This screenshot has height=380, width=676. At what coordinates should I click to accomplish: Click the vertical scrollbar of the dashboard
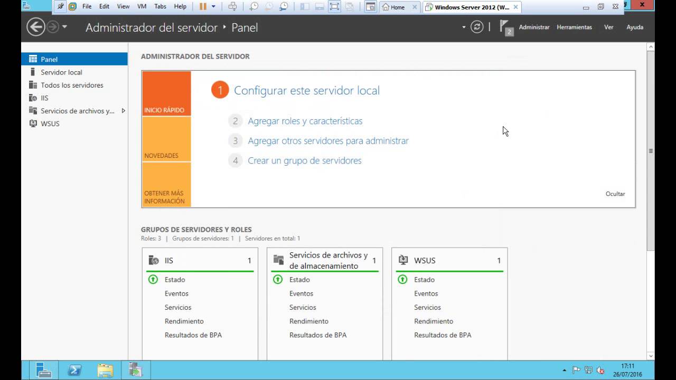(651, 151)
